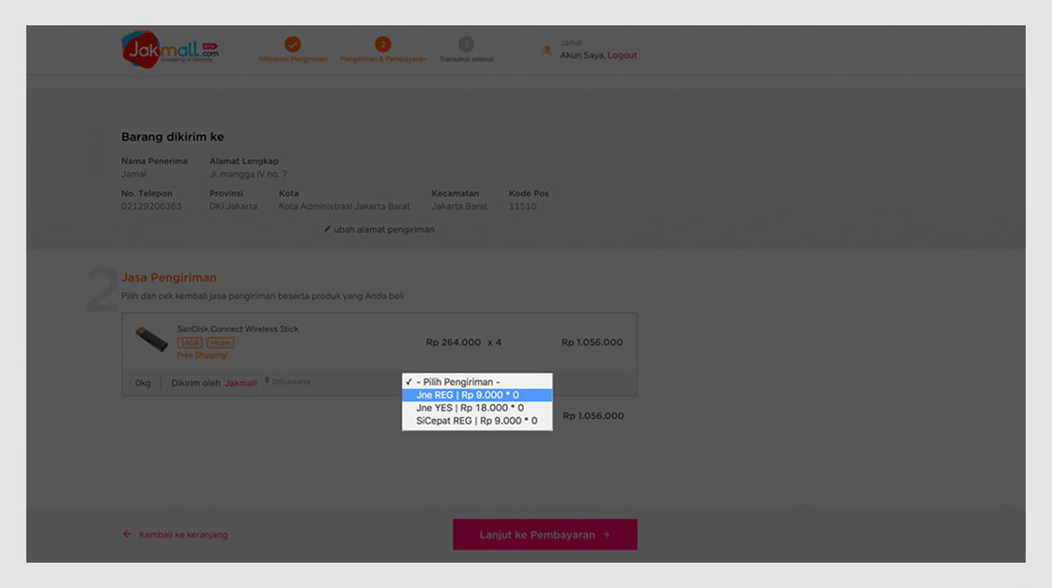The height and width of the screenshot is (588, 1052).
Task: Edit address with ubah alamat pengiriman
Action: [x=379, y=229]
